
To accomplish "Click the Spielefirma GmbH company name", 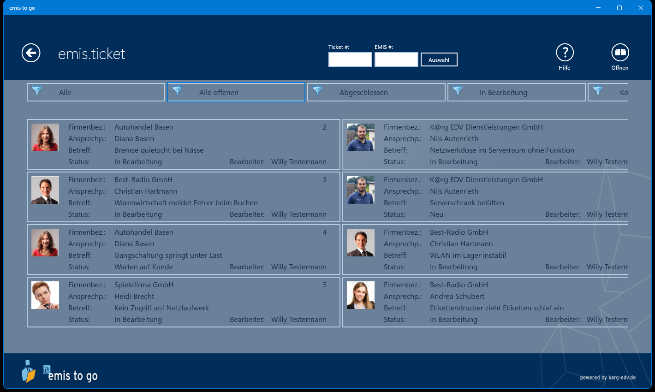I will pyautogui.click(x=144, y=285).
